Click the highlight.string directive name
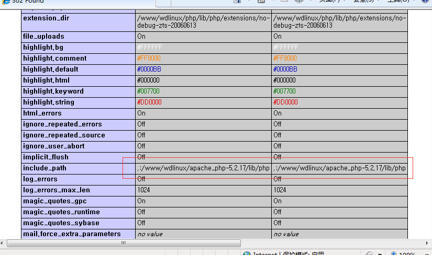432x255 pixels. coord(49,102)
